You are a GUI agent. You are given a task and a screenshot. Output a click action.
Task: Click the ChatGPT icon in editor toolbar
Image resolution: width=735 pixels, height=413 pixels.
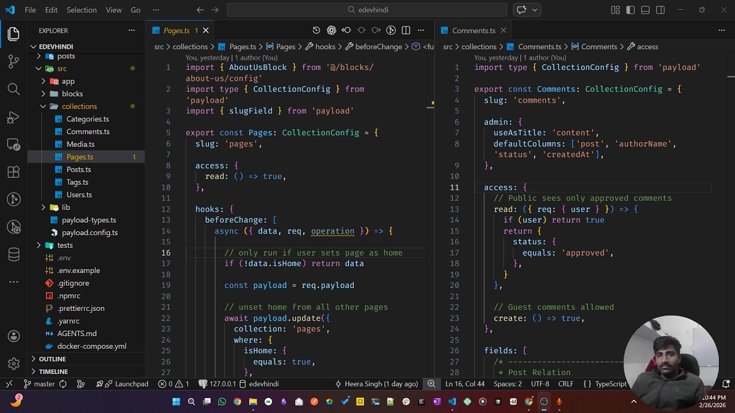331,30
